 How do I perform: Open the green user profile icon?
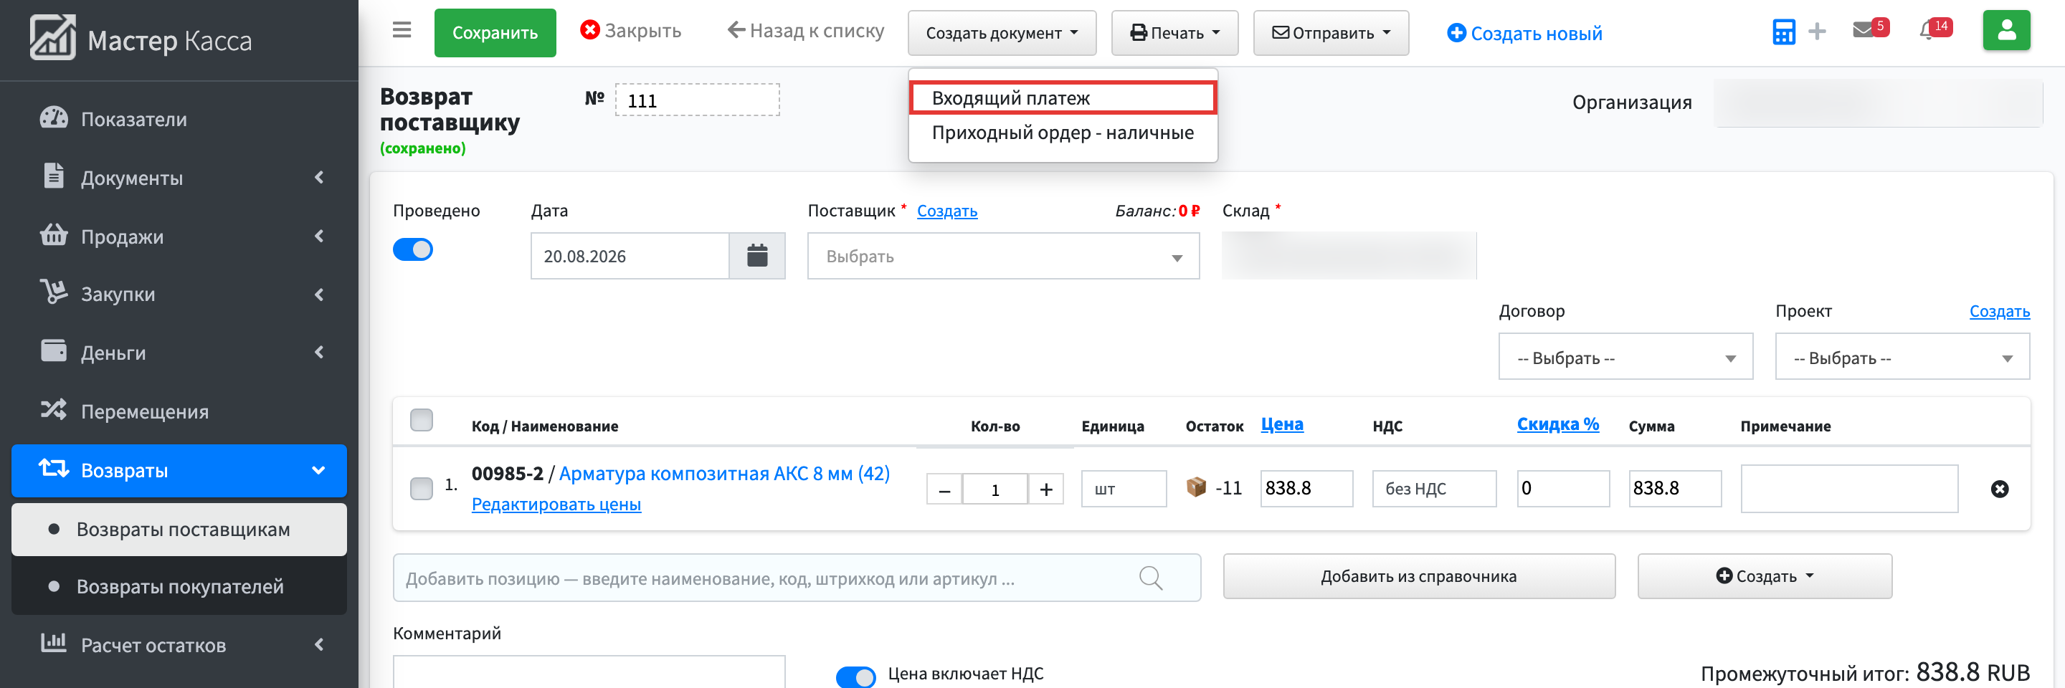(x=2005, y=30)
